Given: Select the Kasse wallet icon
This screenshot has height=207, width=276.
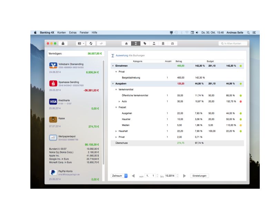Looking at the screenshot, I should point(53,119).
